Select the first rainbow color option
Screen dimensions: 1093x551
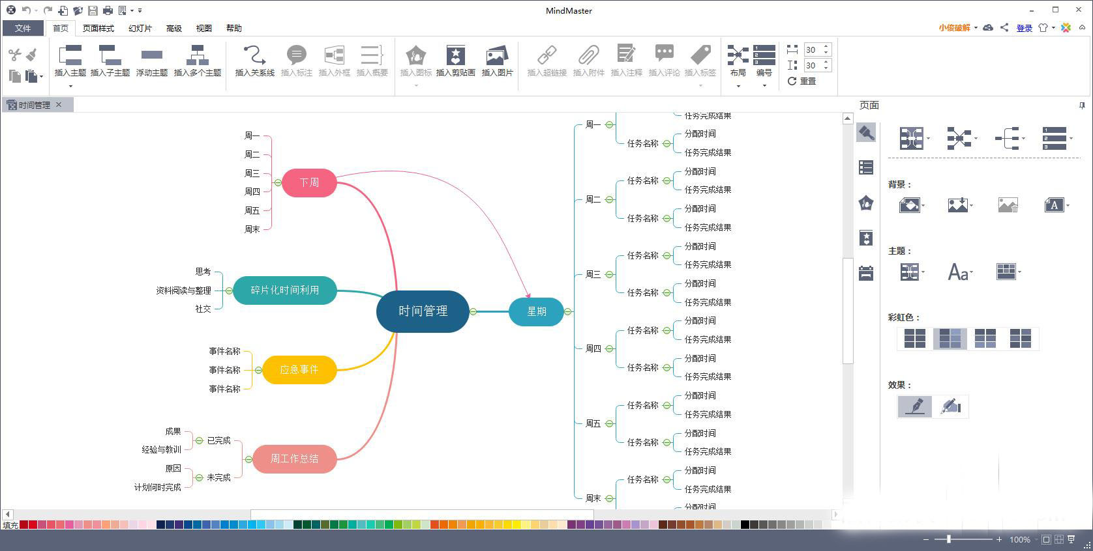(914, 339)
